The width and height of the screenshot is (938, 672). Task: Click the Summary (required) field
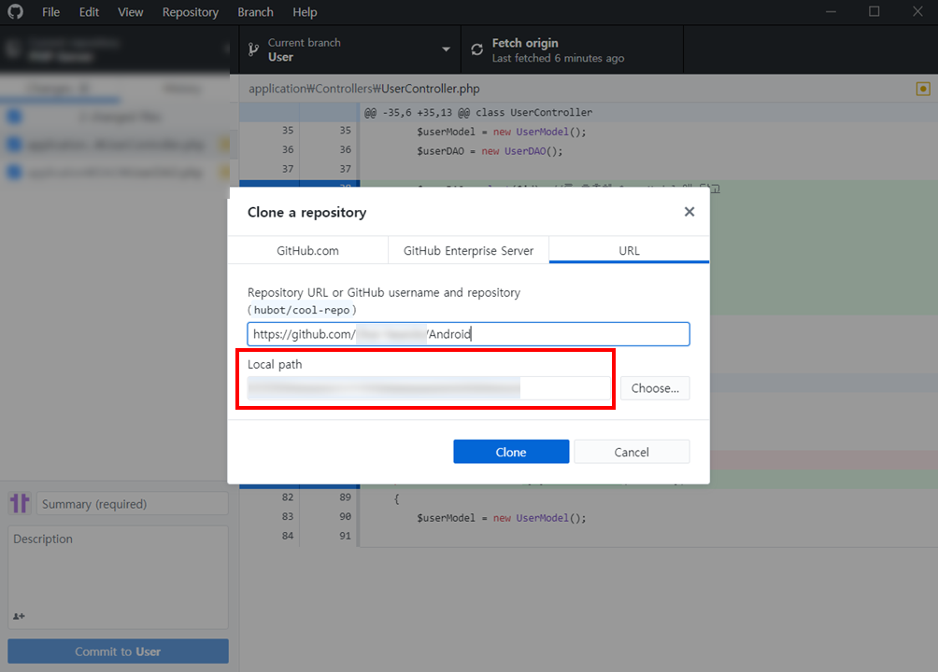133,504
